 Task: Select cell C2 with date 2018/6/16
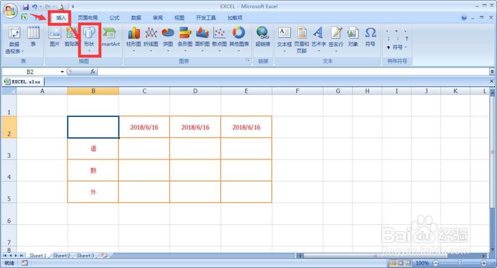click(144, 127)
